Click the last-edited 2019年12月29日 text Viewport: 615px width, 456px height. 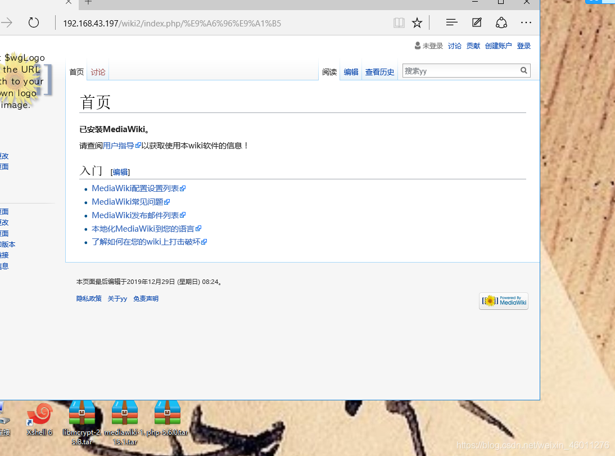[x=151, y=282]
